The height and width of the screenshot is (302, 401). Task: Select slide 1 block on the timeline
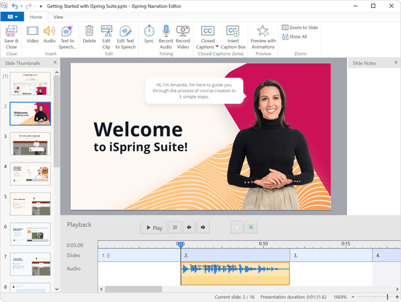pyautogui.click(x=139, y=256)
